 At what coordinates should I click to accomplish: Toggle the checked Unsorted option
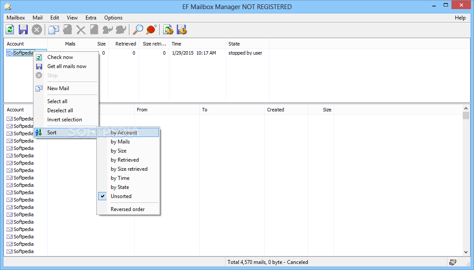(128, 196)
